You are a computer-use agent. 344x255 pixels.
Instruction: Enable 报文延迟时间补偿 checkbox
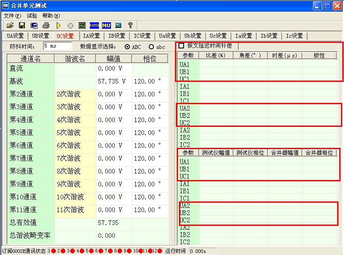tap(181, 45)
